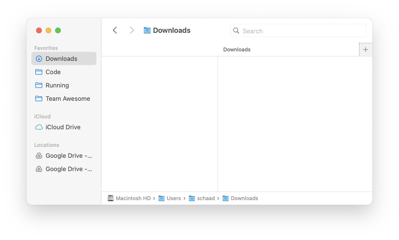Click the iCloud section header
This screenshot has width=399, height=240.
click(x=43, y=116)
